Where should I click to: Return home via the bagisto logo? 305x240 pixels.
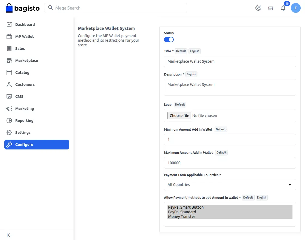[x=23, y=8]
